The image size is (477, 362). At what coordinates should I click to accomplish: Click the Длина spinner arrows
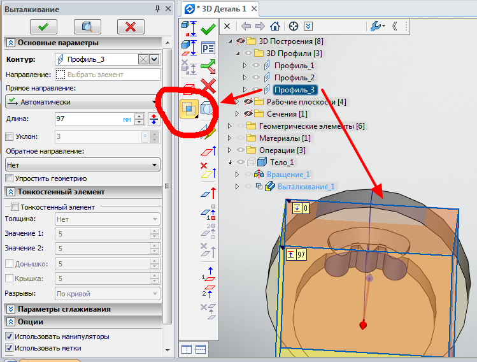(x=139, y=119)
